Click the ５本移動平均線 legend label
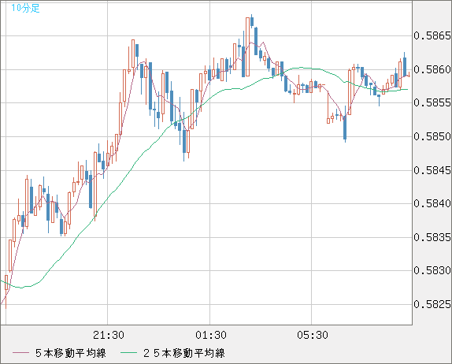Image resolution: width=452 pixels, height=364 pixels. click(71, 353)
